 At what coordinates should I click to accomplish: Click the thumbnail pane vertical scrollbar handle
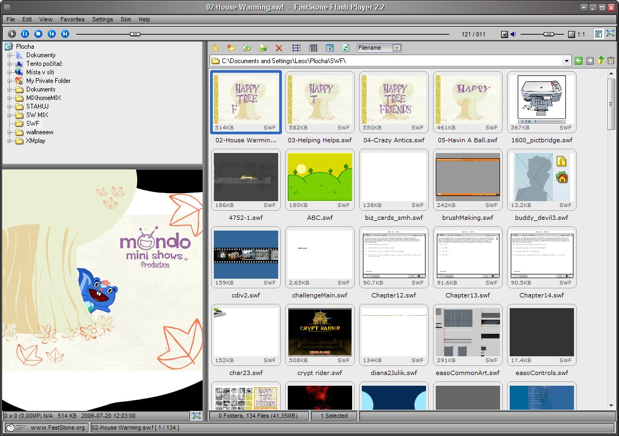pyautogui.click(x=611, y=103)
